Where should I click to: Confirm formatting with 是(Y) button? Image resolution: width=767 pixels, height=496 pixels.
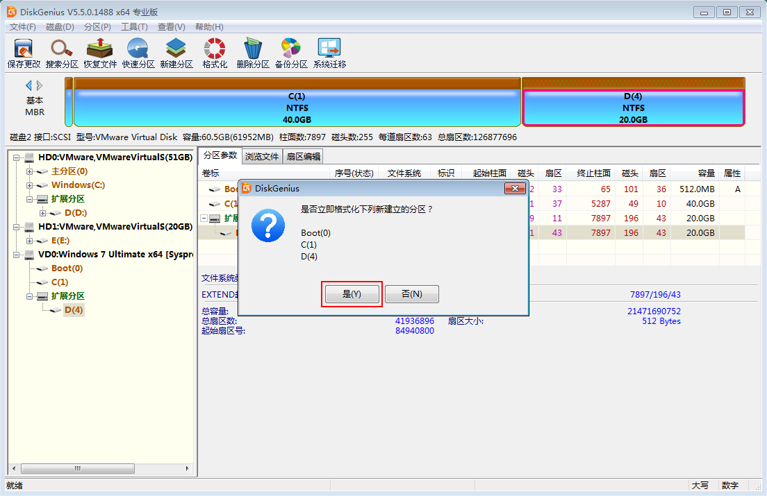point(352,294)
